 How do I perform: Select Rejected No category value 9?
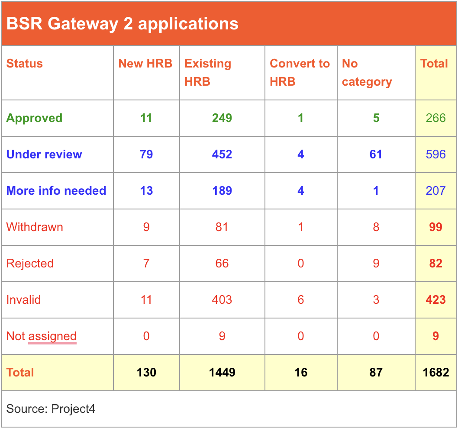click(x=376, y=264)
